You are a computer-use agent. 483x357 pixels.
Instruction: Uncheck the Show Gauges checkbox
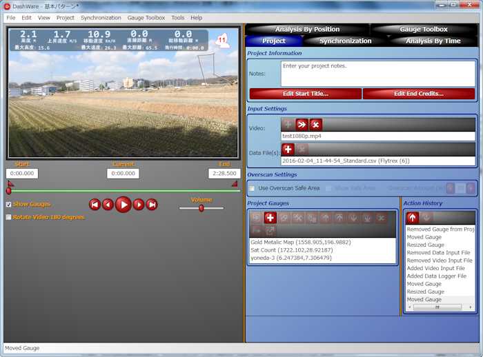point(8,205)
